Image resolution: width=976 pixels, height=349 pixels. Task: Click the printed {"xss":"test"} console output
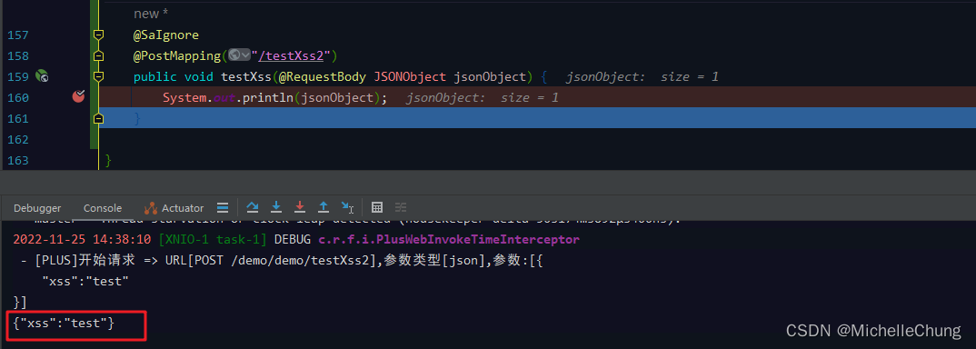pyautogui.click(x=64, y=324)
